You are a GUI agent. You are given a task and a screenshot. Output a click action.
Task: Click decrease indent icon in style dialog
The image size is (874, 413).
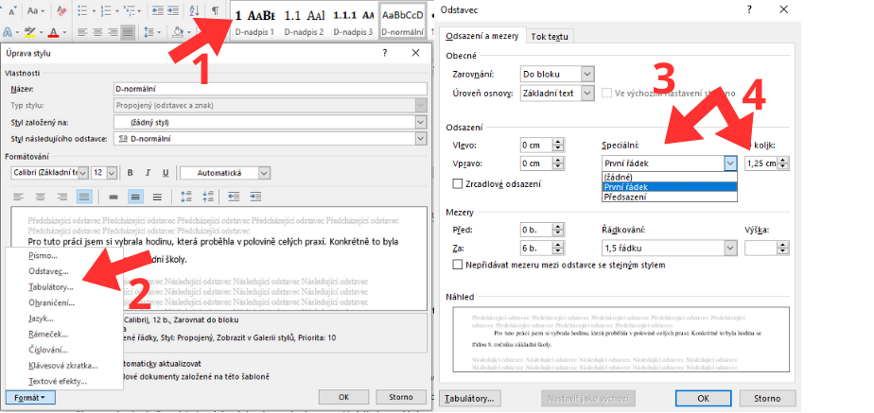[235, 197]
